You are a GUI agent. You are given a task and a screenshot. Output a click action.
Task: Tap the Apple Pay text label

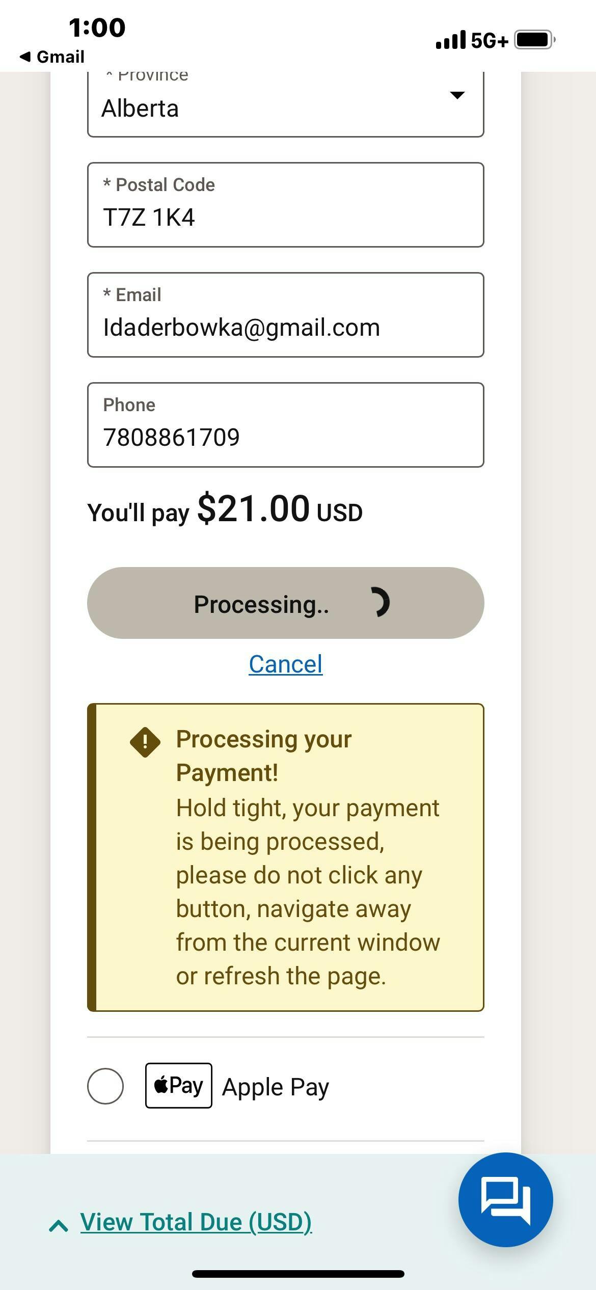click(x=276, y=1087)
